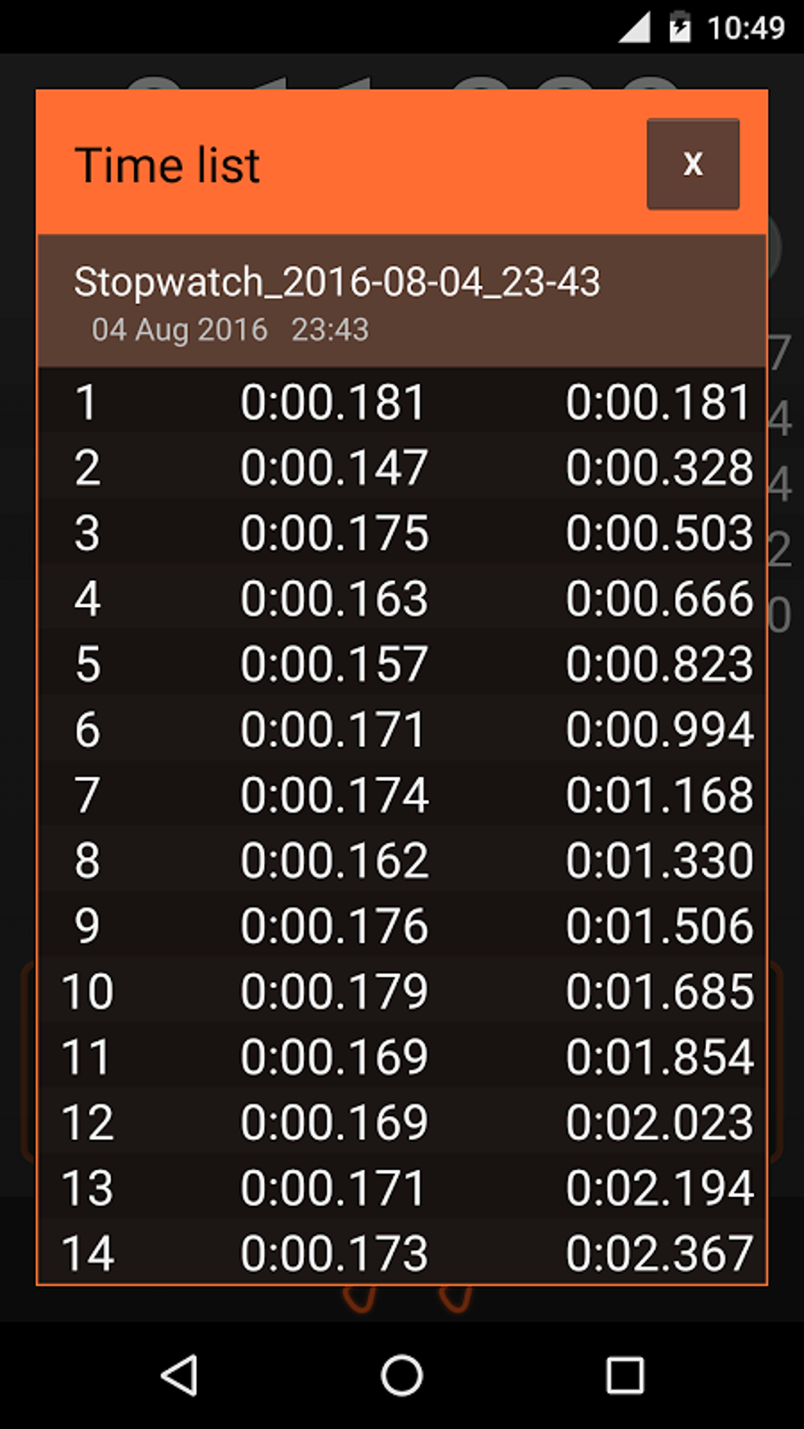
Task: Tap lap 6 split time 0:00.171
Action: [x=333, y=729]
